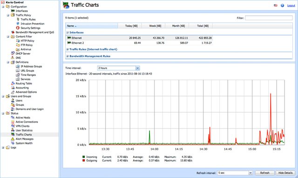Click the Hide Details button
The image size is (298, 178).
coord(285,173)
